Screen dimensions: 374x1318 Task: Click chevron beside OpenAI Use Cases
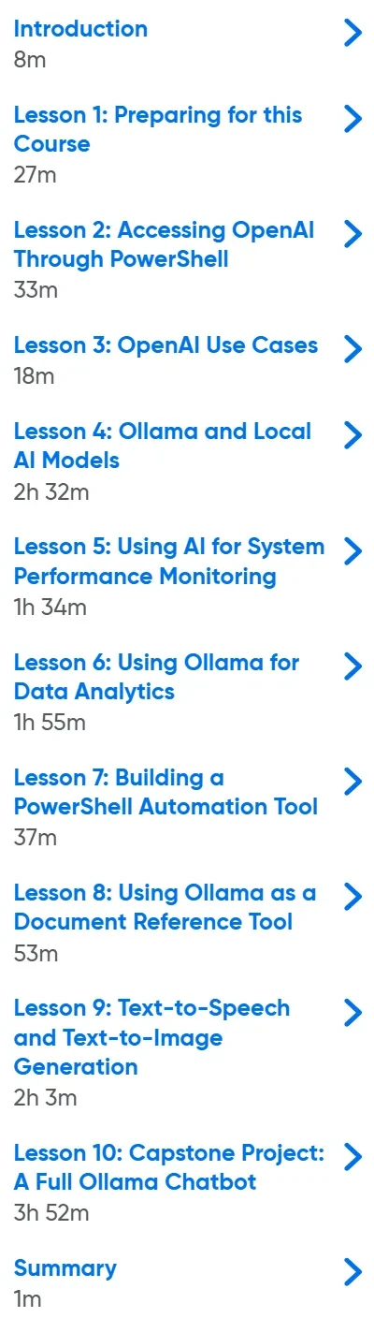[x=352, y=349]
